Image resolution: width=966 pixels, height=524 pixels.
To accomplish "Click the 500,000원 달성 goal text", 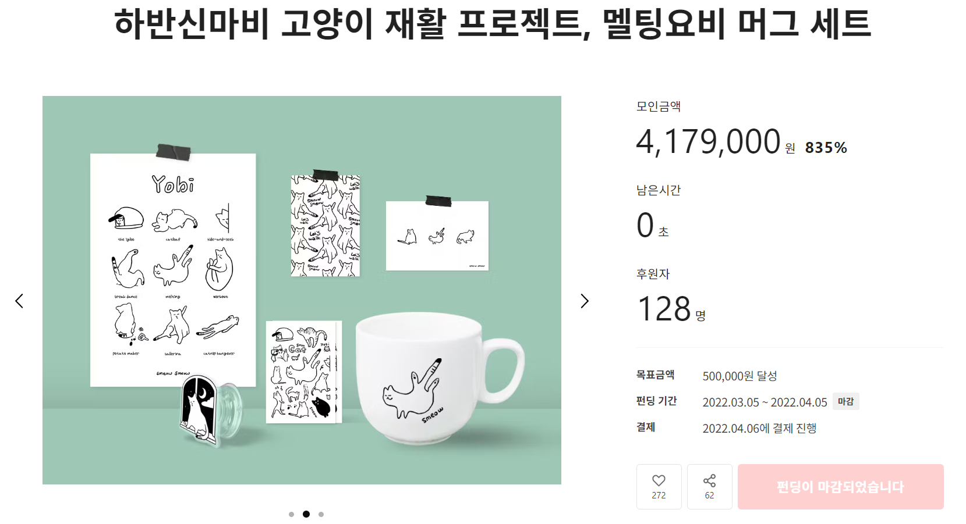I will point(739,376).
